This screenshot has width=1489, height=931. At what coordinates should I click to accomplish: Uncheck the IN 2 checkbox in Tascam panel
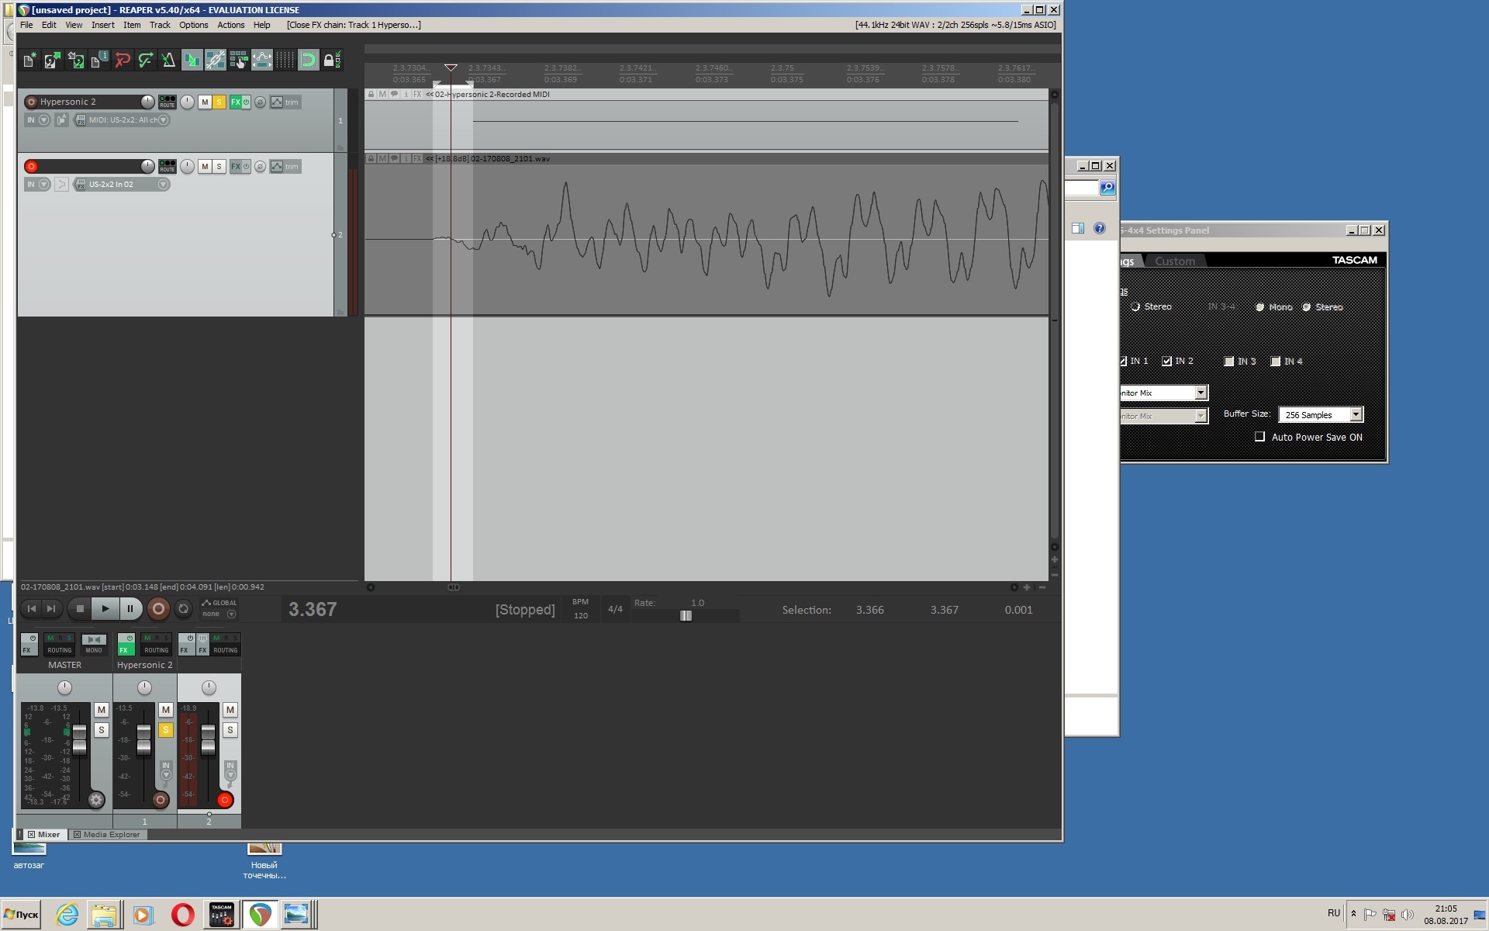tap(1166, 361)
